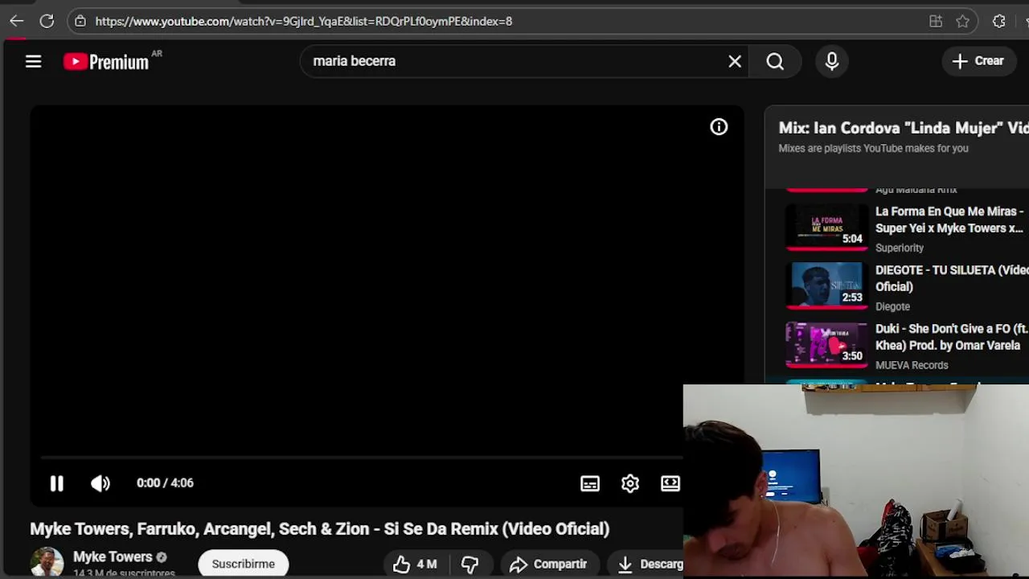
Task: Toggle subtitles on the player
Action: tap(590, 483)
